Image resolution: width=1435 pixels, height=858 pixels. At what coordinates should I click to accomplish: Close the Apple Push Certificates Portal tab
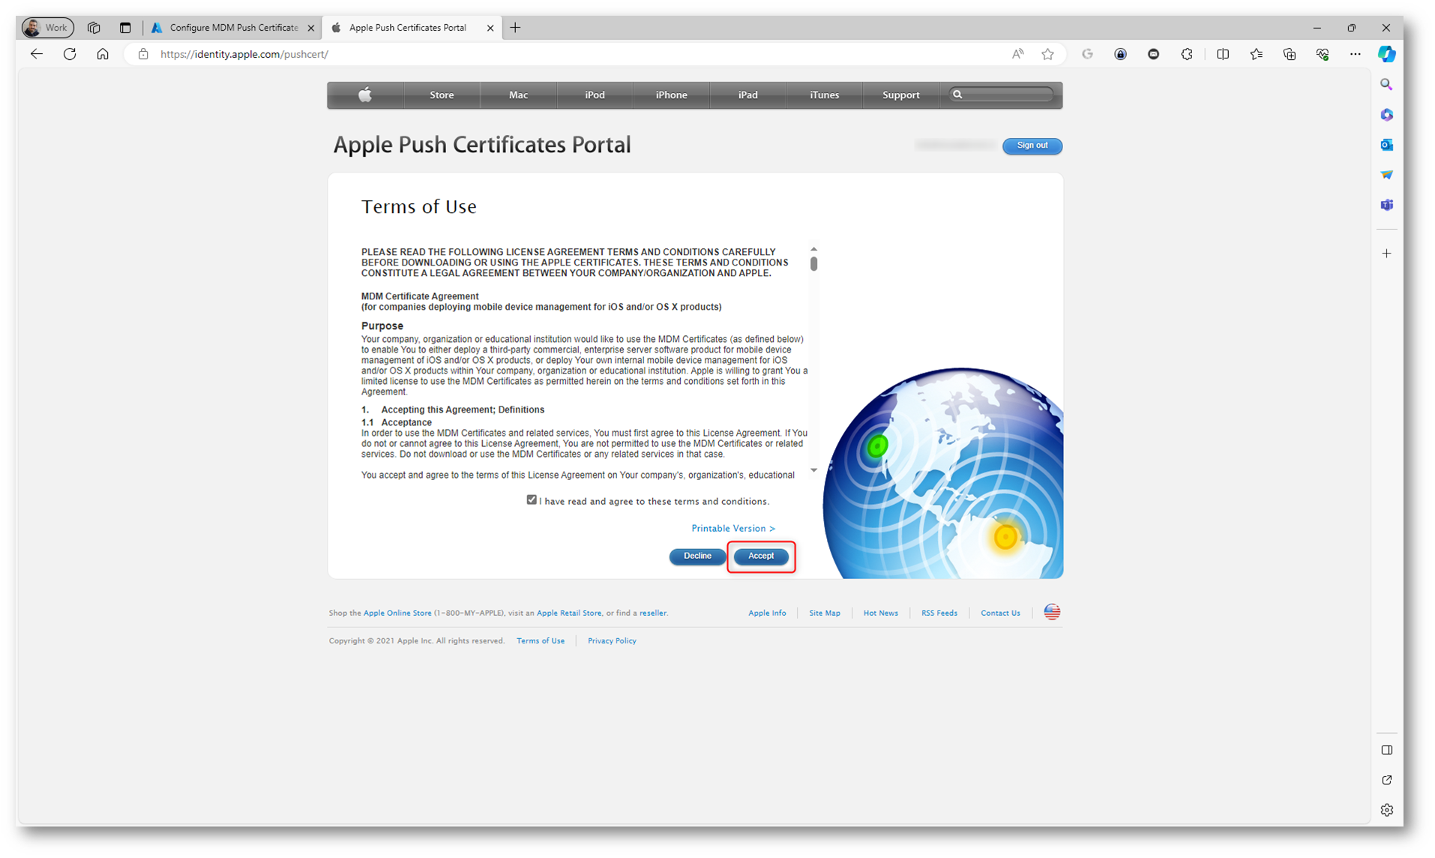tap(490, 28)
